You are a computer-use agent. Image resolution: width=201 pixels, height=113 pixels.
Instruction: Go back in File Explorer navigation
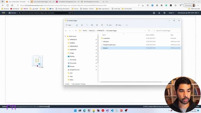click(x=66, y=31)
